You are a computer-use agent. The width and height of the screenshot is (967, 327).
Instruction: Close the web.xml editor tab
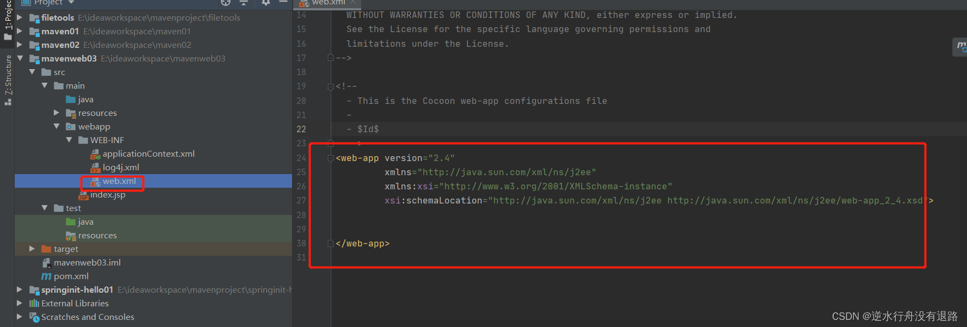[x=353, y=2]
